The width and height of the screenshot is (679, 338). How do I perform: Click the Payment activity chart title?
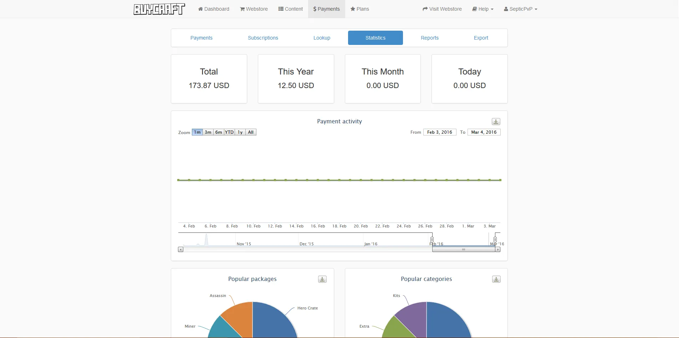click(x=339, y=121)
